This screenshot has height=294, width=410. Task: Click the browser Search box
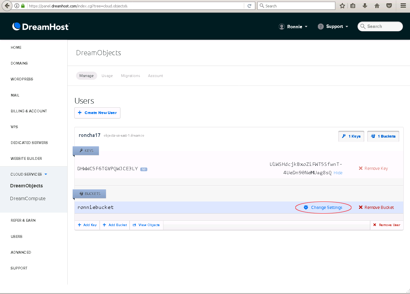[x=296, y=6]
